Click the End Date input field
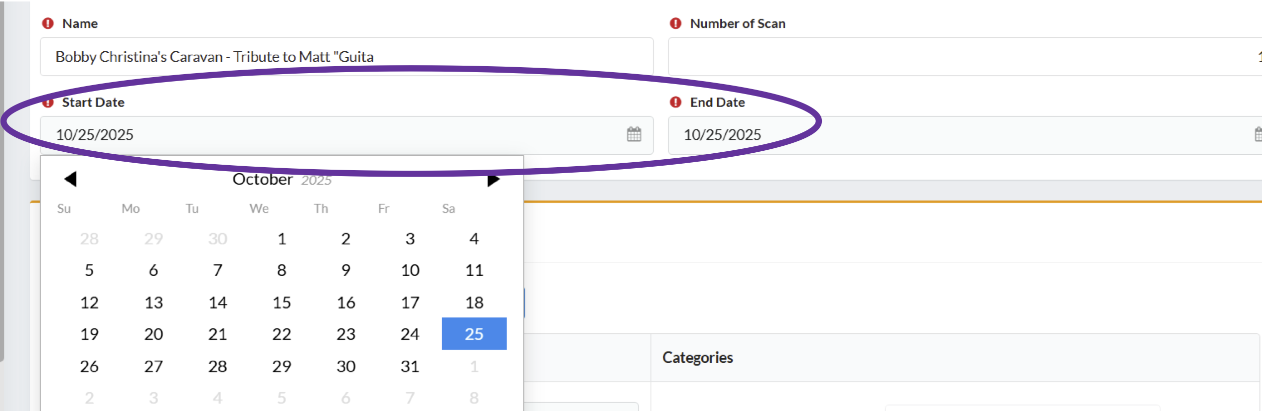Screen dimensions: 1262x411 [x=965, y=135]
